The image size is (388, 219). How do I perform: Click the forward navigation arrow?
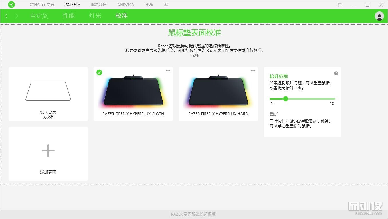17,16
